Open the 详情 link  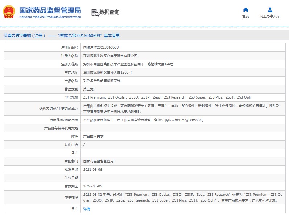click(x=87, y=209)
